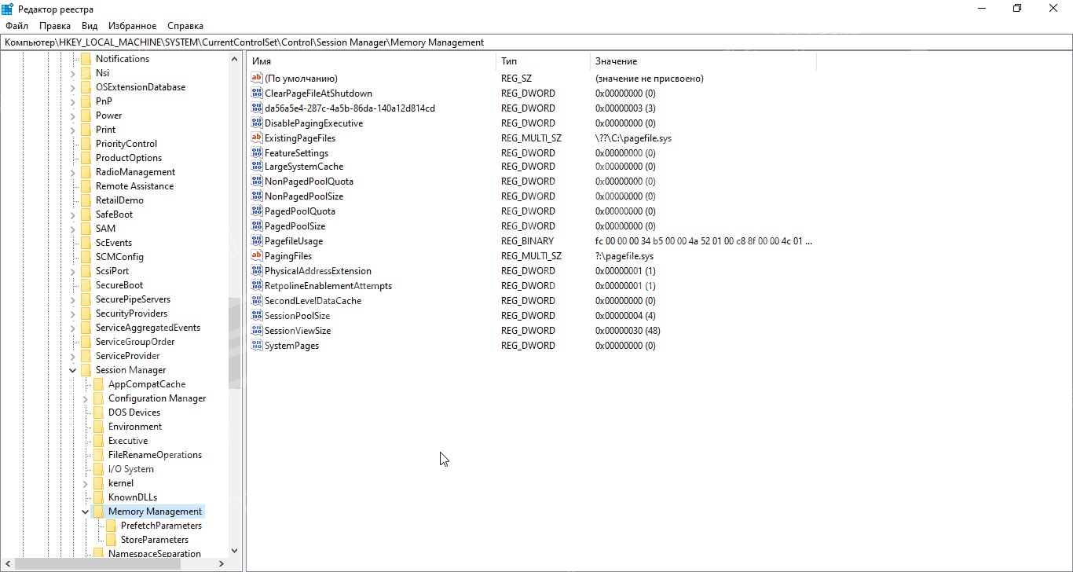Click the tree horizontal scroll right arrow
The width and height of the screenshot is (1073, 572).
tap(222, 564)
